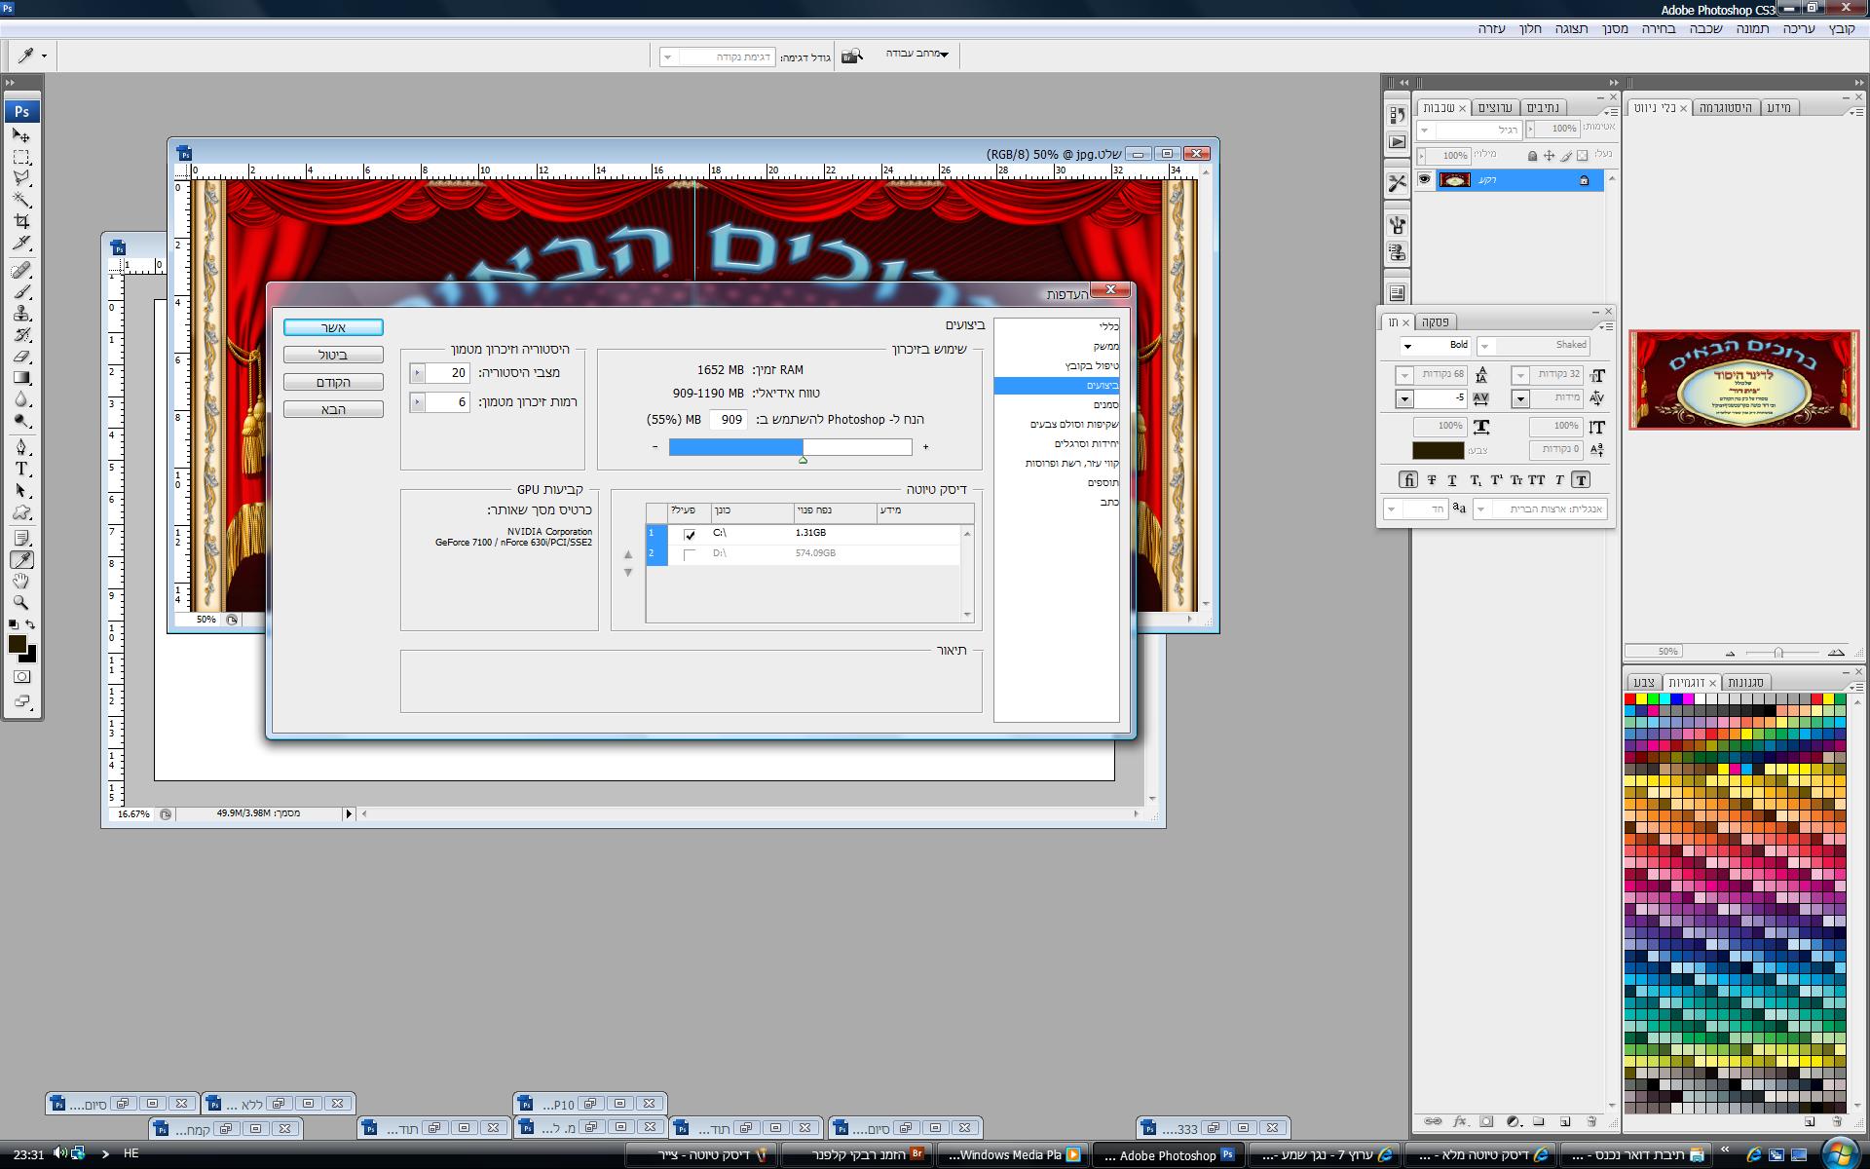Viewport: 1870px width, 1169px height.
Task: Select the Horizontal Type tool
Action: tap(21, 469)
